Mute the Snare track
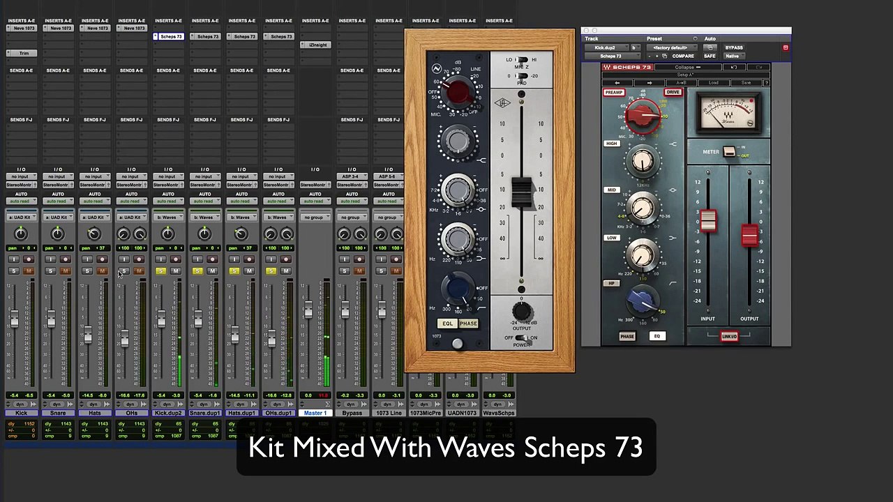The height and width of the screenshot is (502, 893). pyautogui.click(x=66, y=271)
